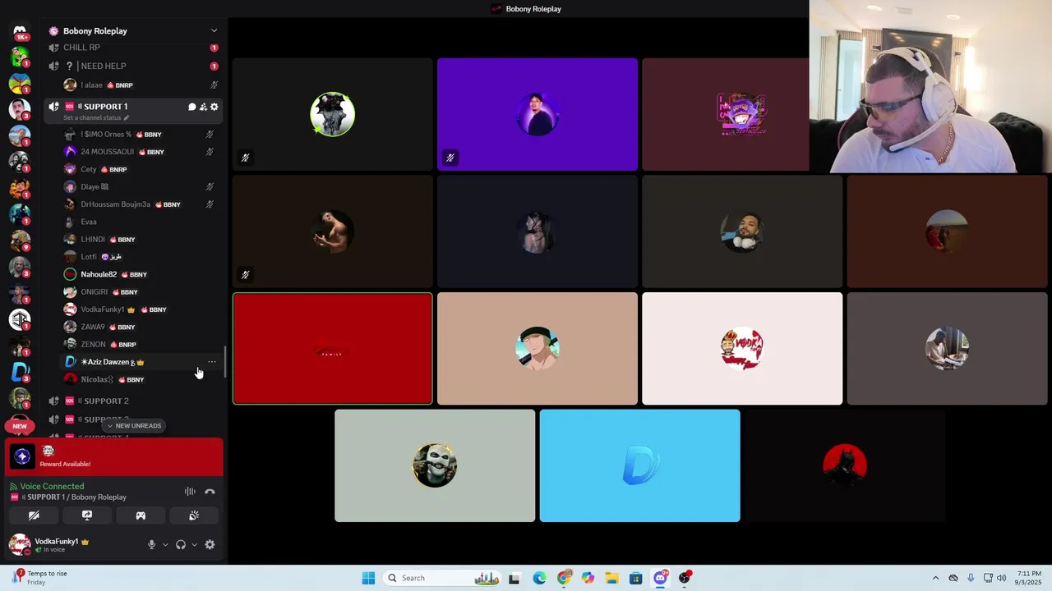Open Bobony Roleplay server header
This screenshot has width=1052, height=591.
coord(133,31)
